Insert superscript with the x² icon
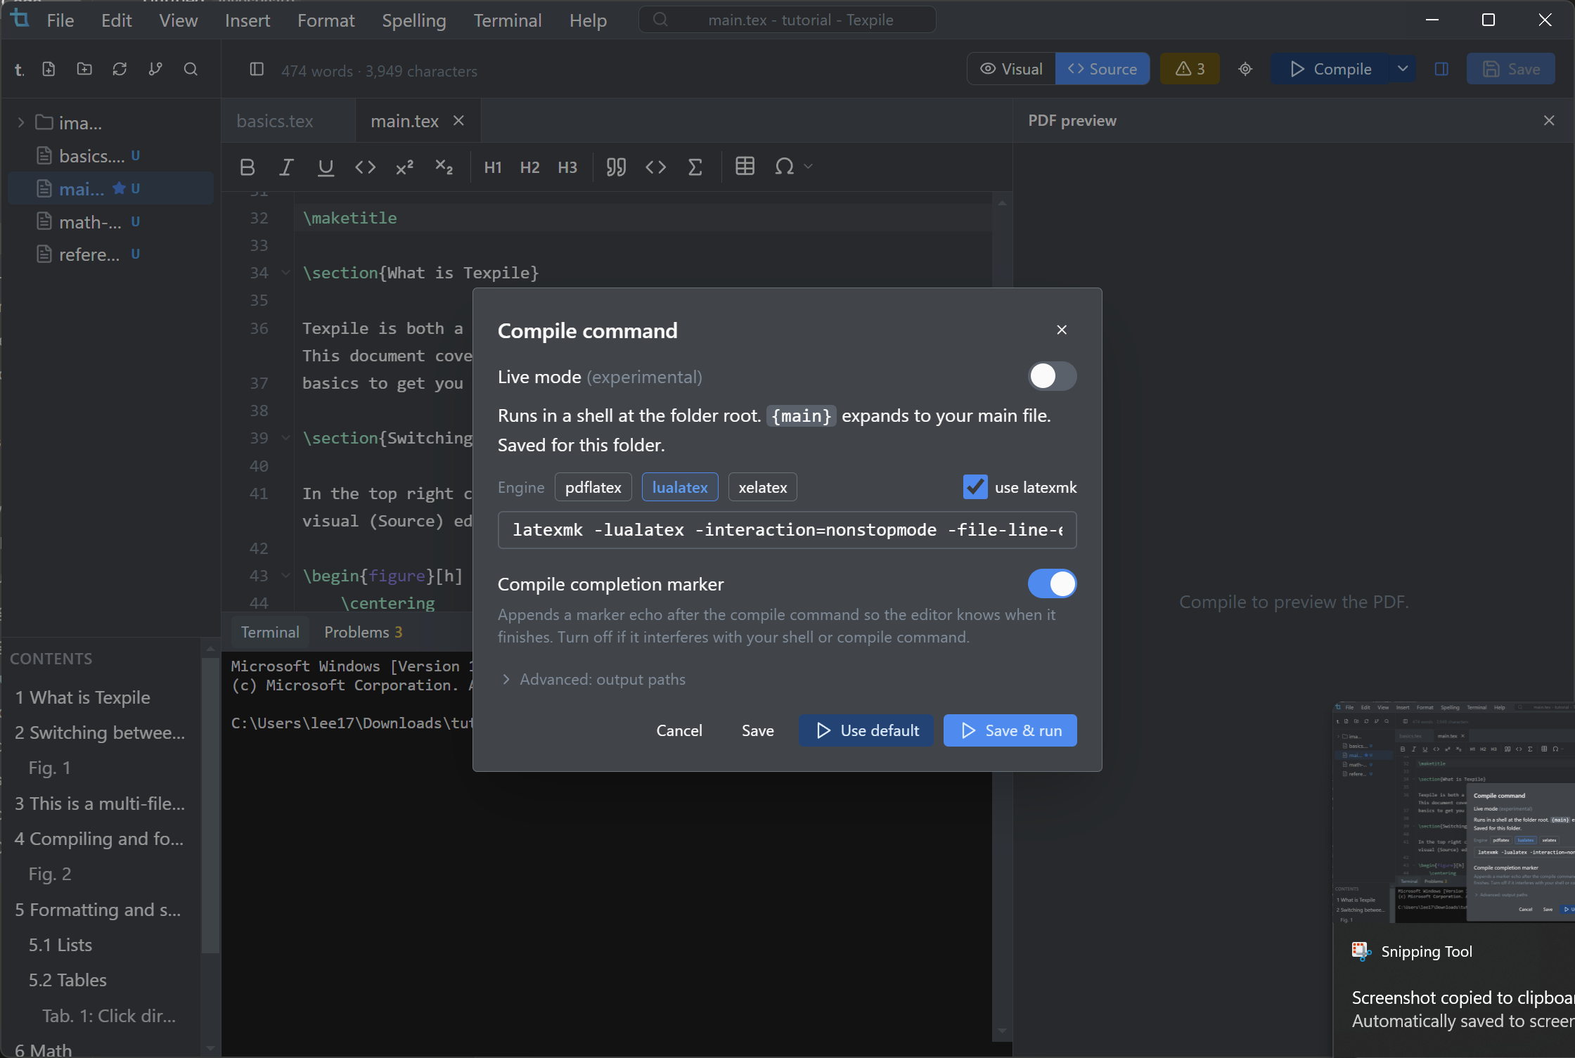 (404, 167)
